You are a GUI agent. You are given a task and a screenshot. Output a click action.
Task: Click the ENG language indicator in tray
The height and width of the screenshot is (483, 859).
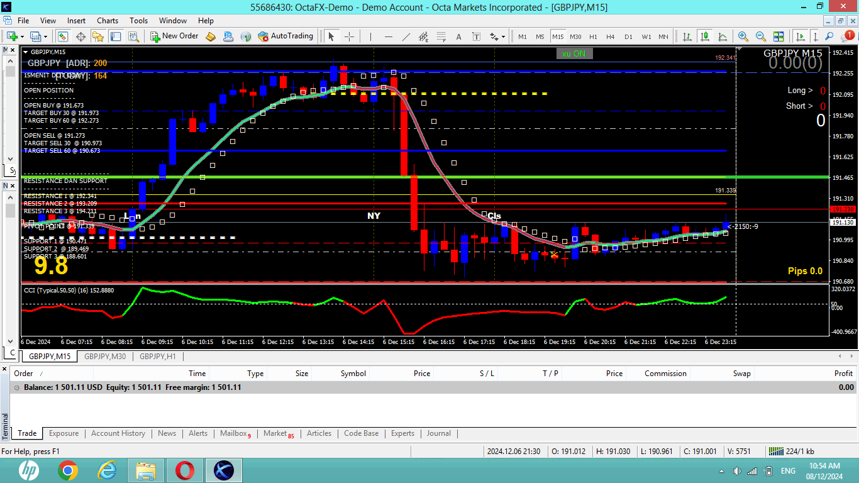[x=788, y=470]
